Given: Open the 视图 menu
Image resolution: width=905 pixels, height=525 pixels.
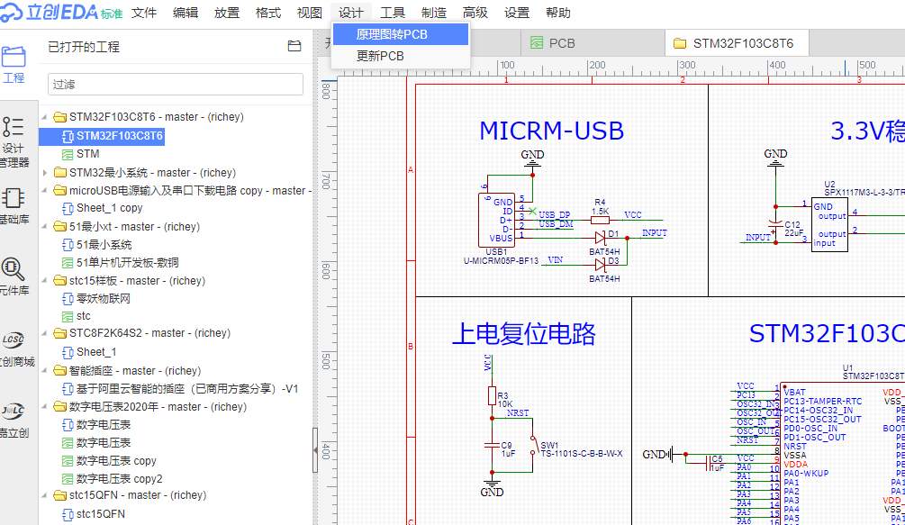Looking at the screenshot, I should pyautogui.click(x=310, y=13).
